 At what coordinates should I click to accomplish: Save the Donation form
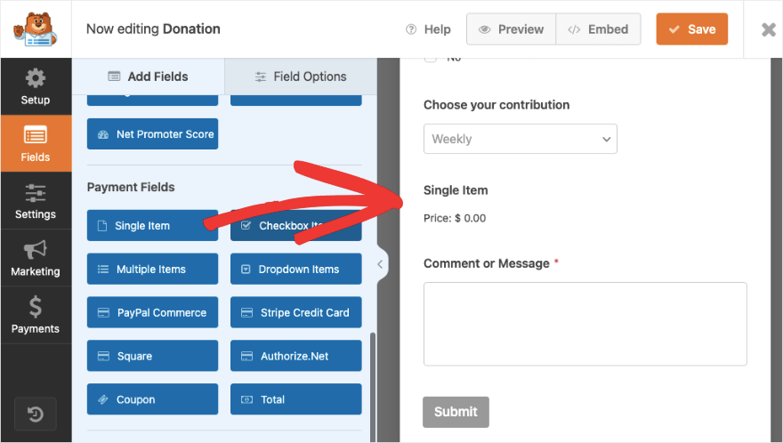pyautogui.click(x=691, y=29)
